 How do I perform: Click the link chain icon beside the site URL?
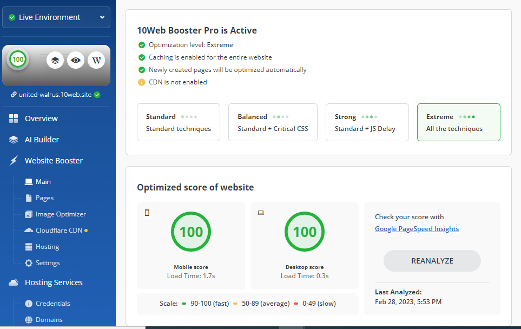(14, 95)
